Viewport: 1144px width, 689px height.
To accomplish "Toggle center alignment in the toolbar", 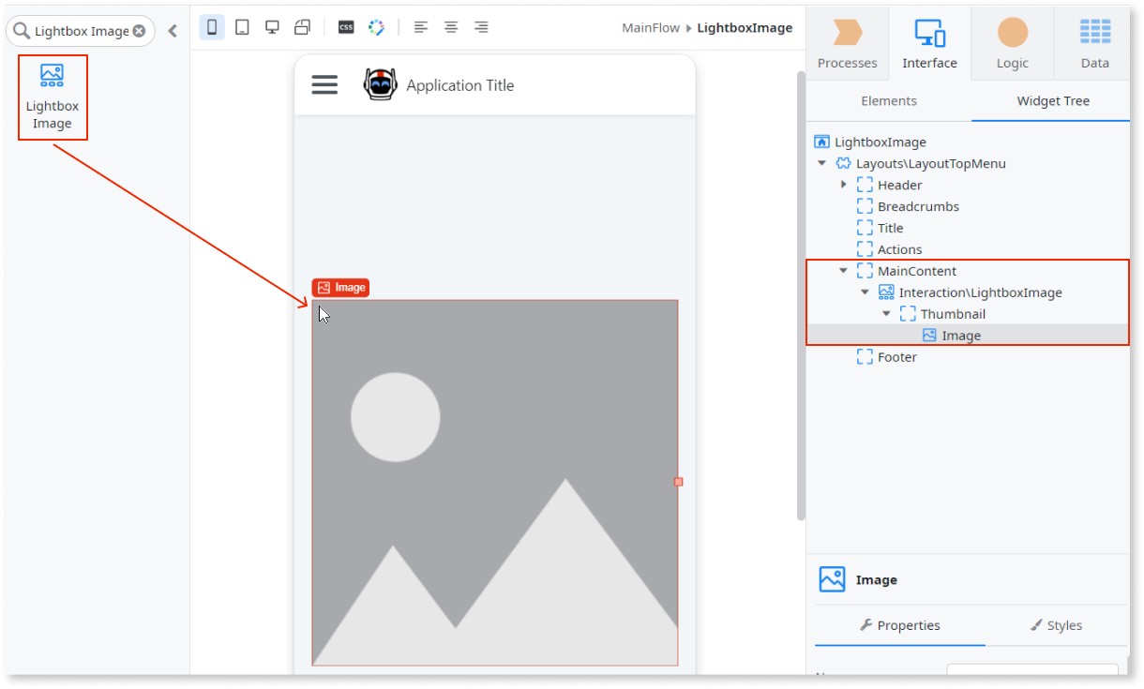I will [451, 26].
